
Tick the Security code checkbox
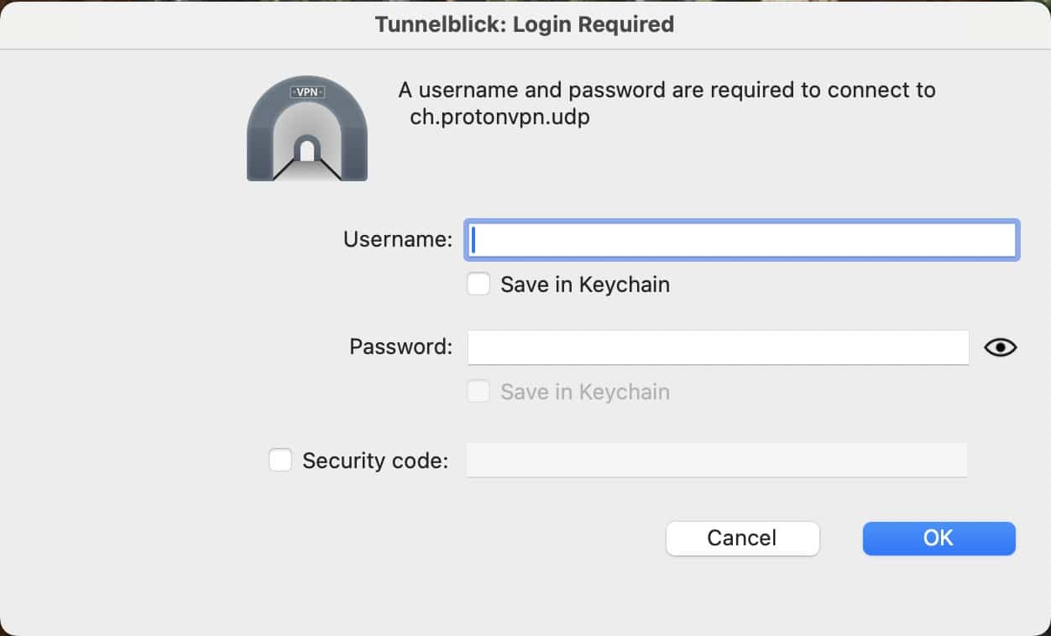coord(280,460)
